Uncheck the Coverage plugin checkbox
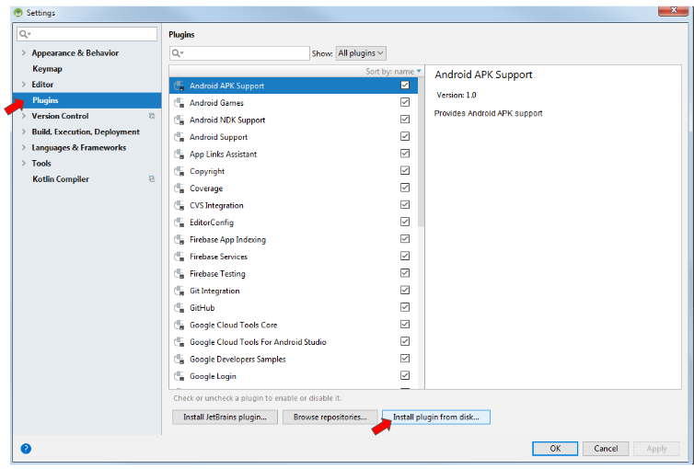694x469 pixels. pyautogui.click(x=405, y=188)
